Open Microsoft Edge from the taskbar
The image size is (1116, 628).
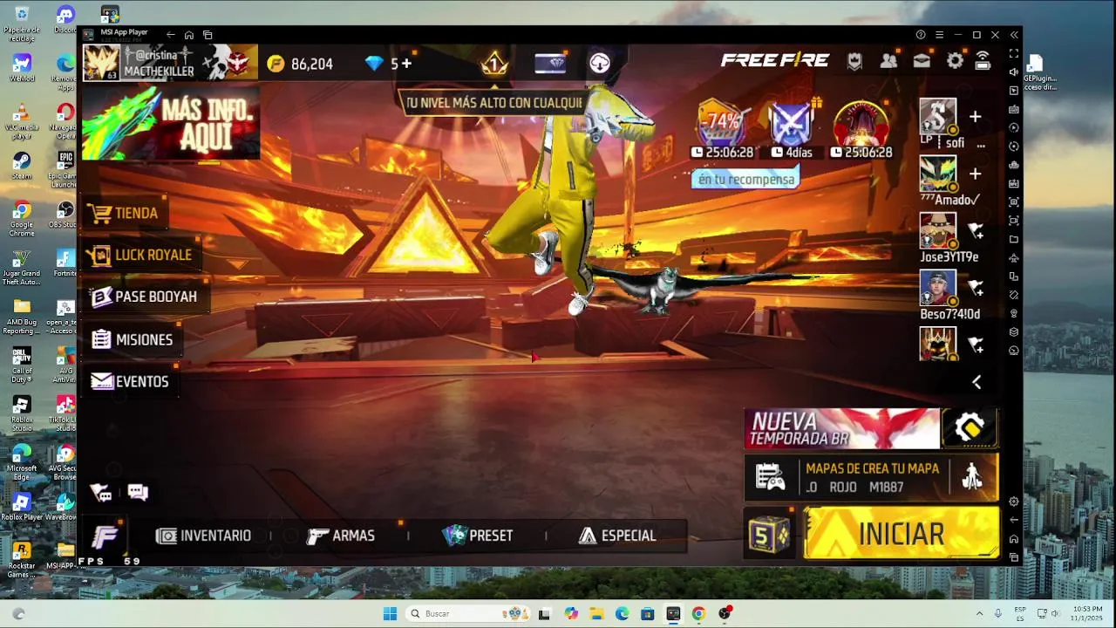point(622,613)
